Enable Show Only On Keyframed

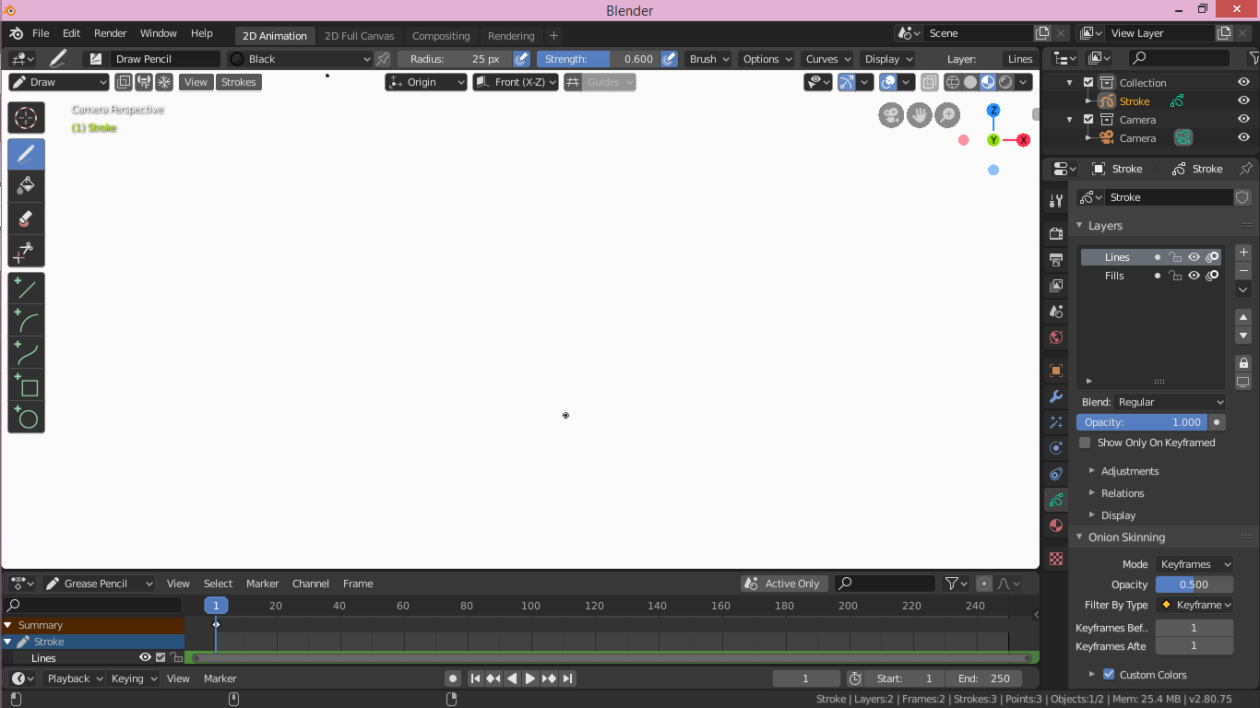pos(1085,442)
